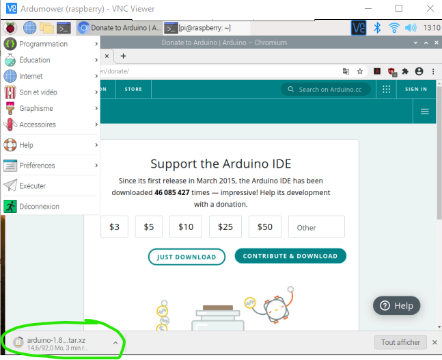Expand the Son et vidéo submenu arrow
The height and width of the screenshot is (360, 442).
[x=96, y=92]
